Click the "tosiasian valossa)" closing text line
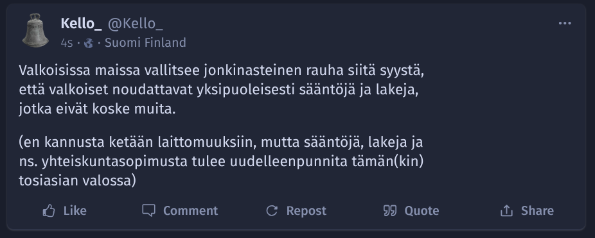This screenshot has width=595, height=238. pos(77,181)
